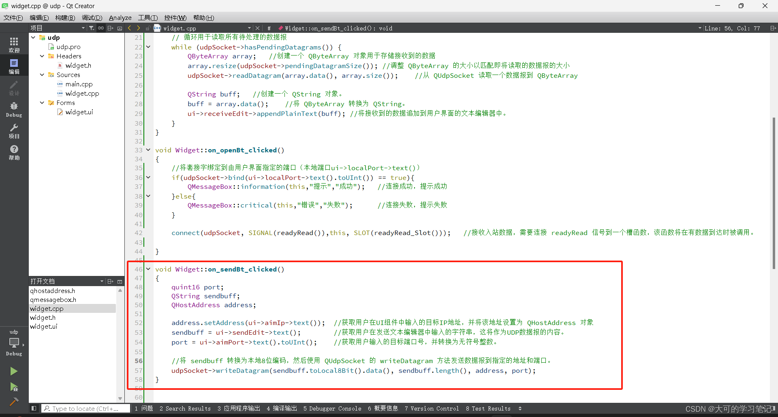Collapse the Sources folder

point(41,75)
